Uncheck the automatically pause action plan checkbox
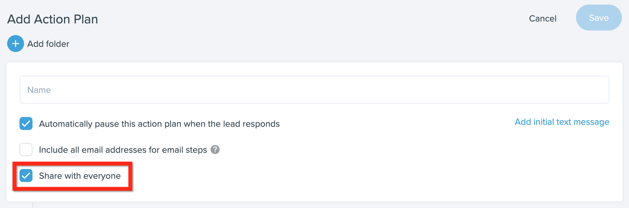The image size is (629, 208). pyautogui.click(x=26, y=123)
